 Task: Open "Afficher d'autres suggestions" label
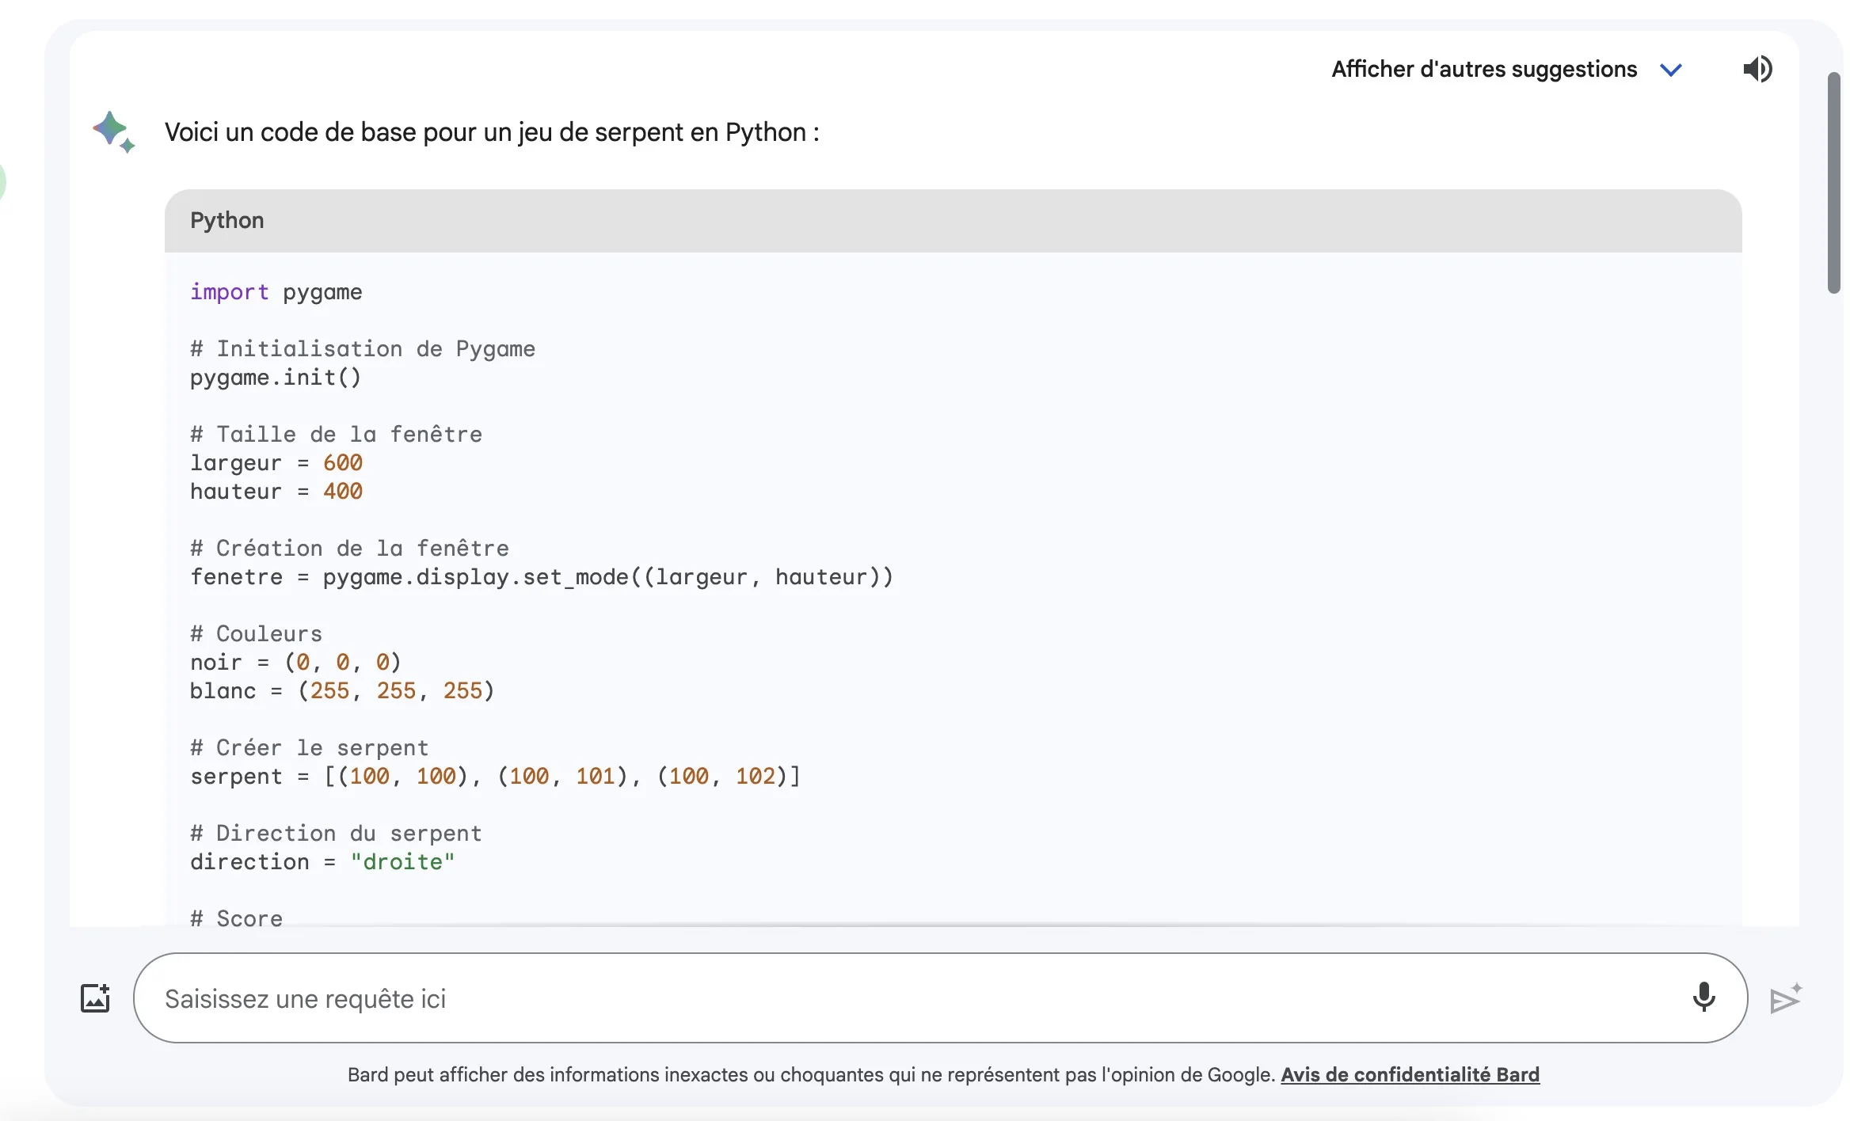[1483, 70]
